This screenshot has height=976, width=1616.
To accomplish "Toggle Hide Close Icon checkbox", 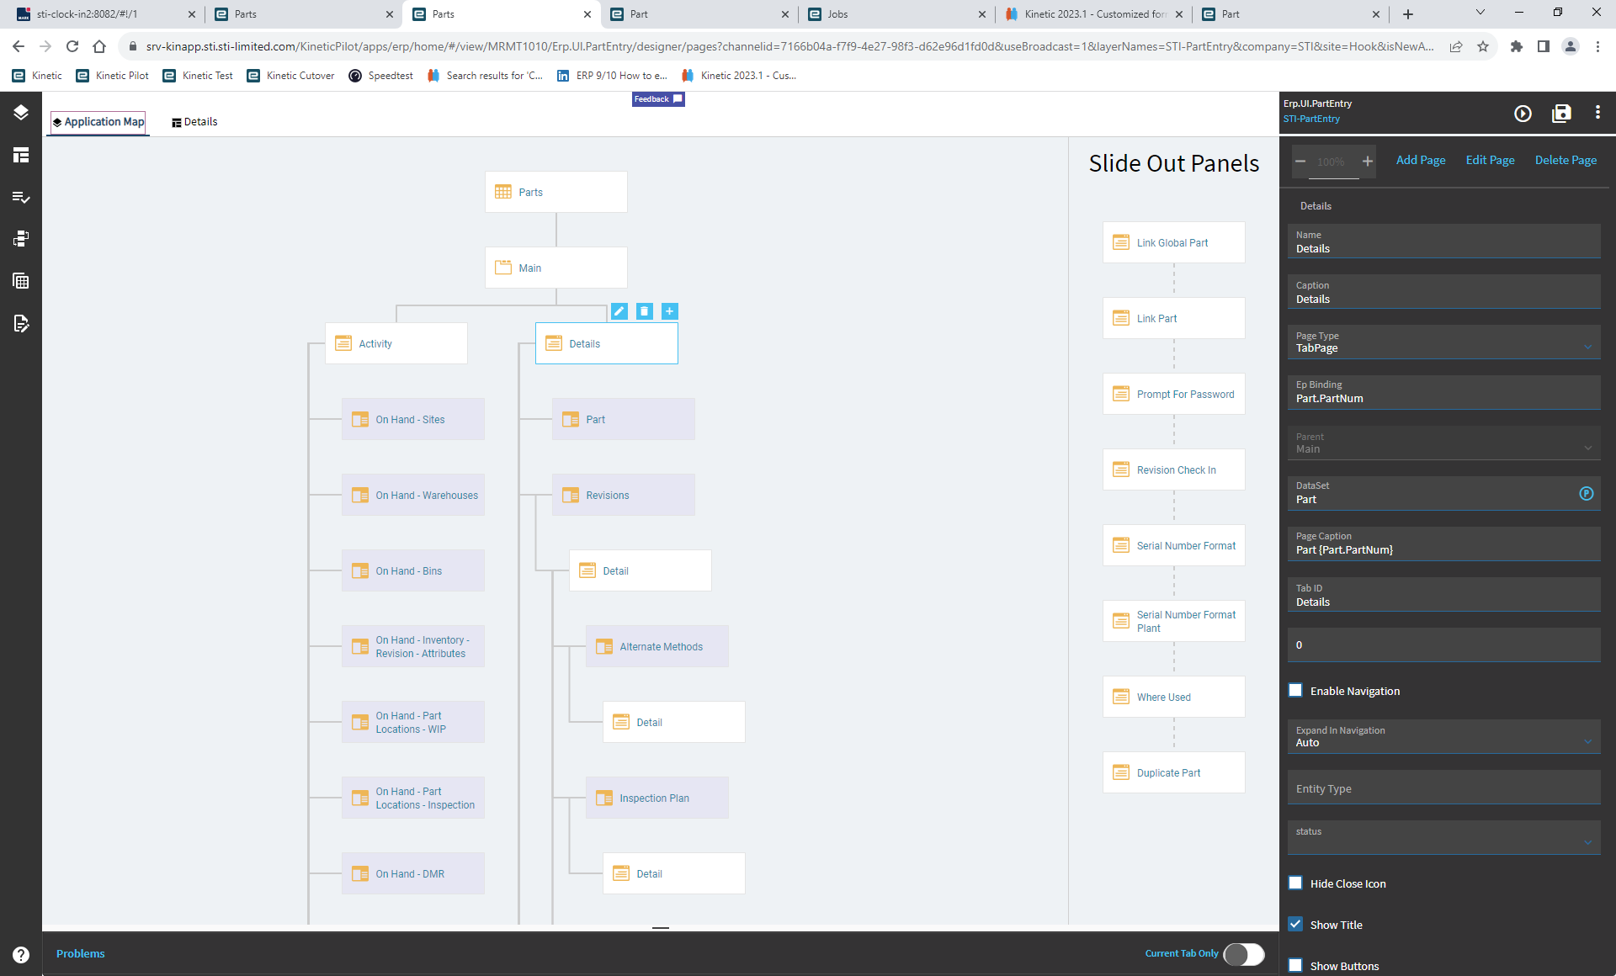I will tap(1295, 883).
